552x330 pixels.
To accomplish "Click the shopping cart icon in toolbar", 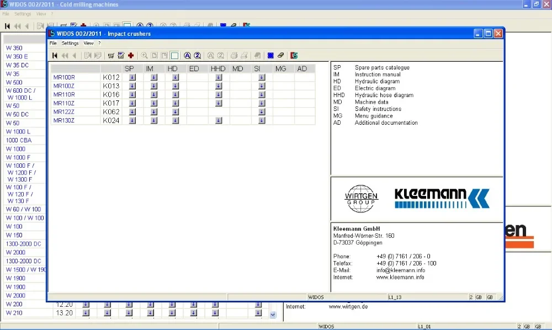I will point(111,55).
